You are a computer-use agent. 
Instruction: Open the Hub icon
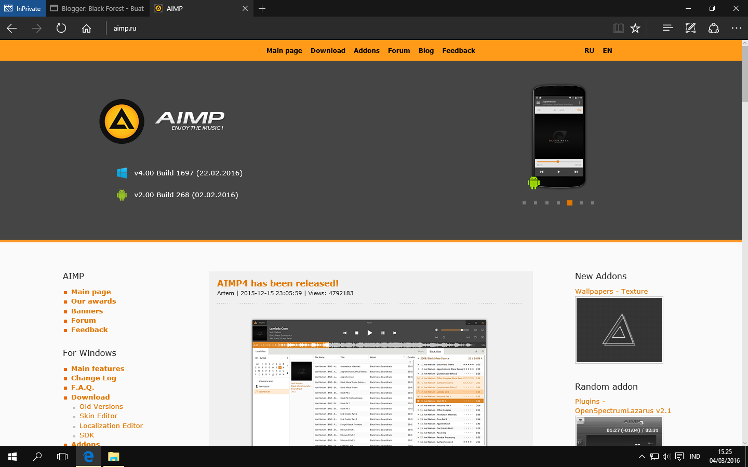pyautogui.click(x=667, y=28)
